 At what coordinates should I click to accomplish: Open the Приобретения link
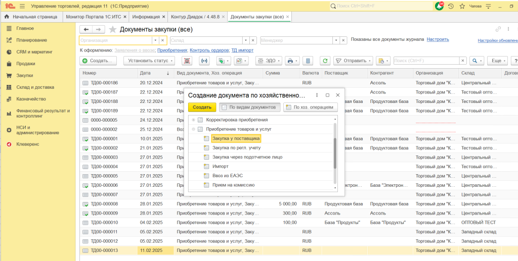click(x=172, y=50)
